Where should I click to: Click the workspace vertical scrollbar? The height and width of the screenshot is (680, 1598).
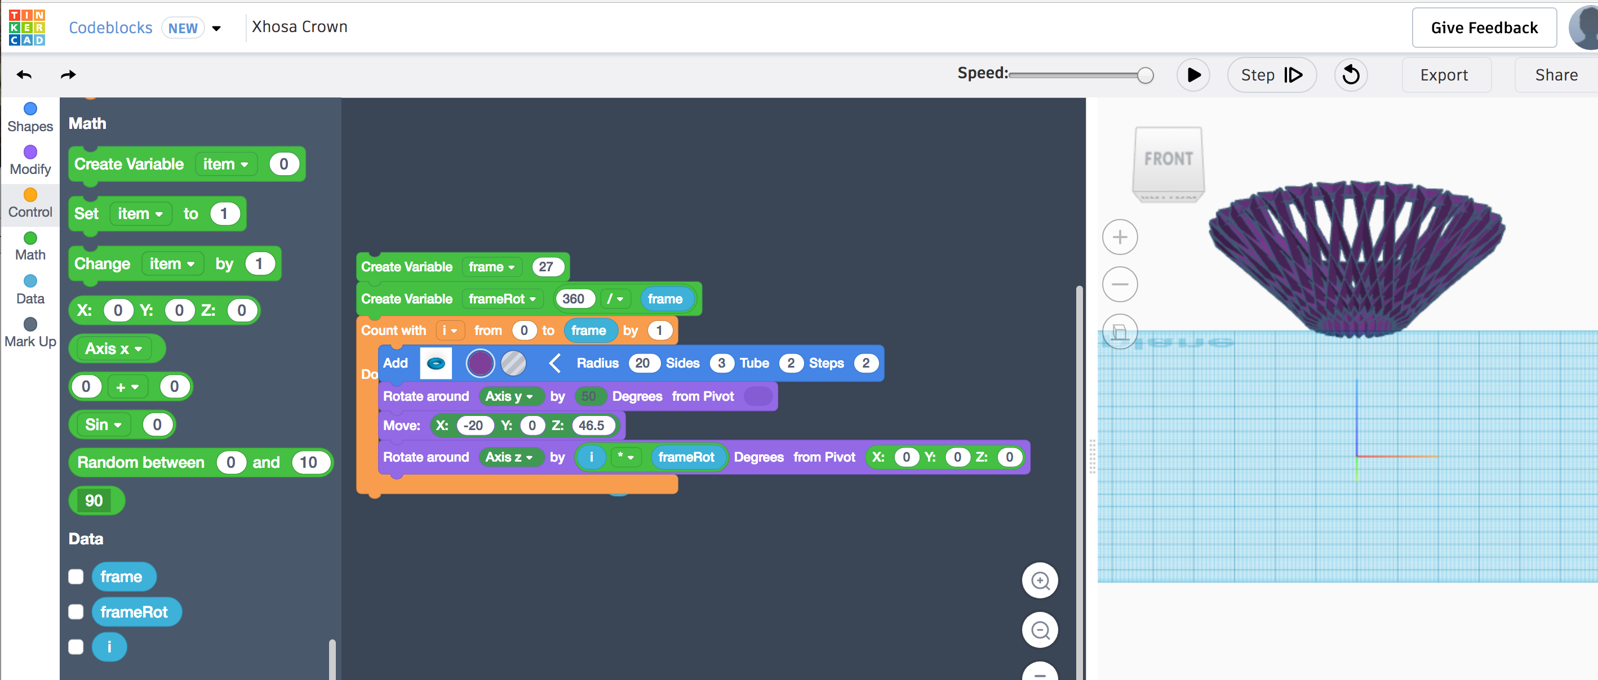click(1080, 484)
